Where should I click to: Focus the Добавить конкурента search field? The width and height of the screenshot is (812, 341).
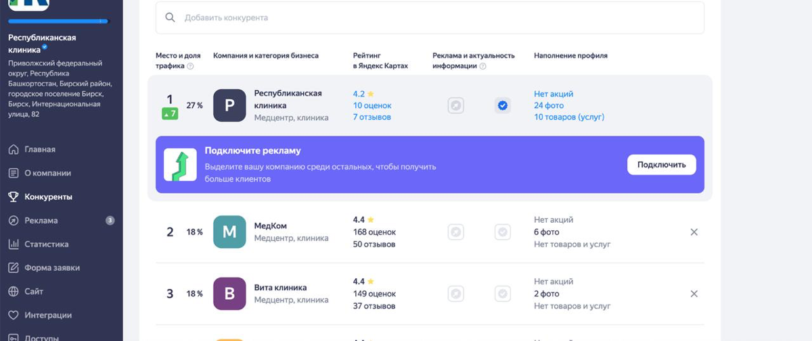430,18
